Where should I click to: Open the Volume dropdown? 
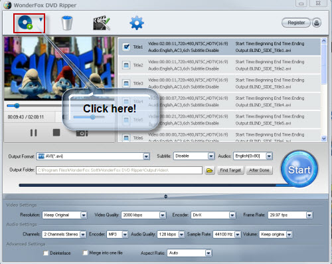pyautogui.click(x=289, y=234)
